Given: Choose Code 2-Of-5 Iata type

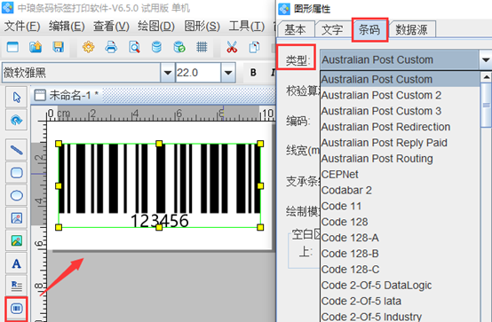Looking at the screenshot, I should (x=400, y=301).
